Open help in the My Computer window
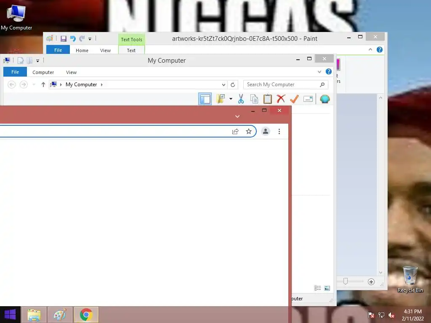The width and height of the screenshot is (431, 323). pyautogui.click(x=328, y=71)
